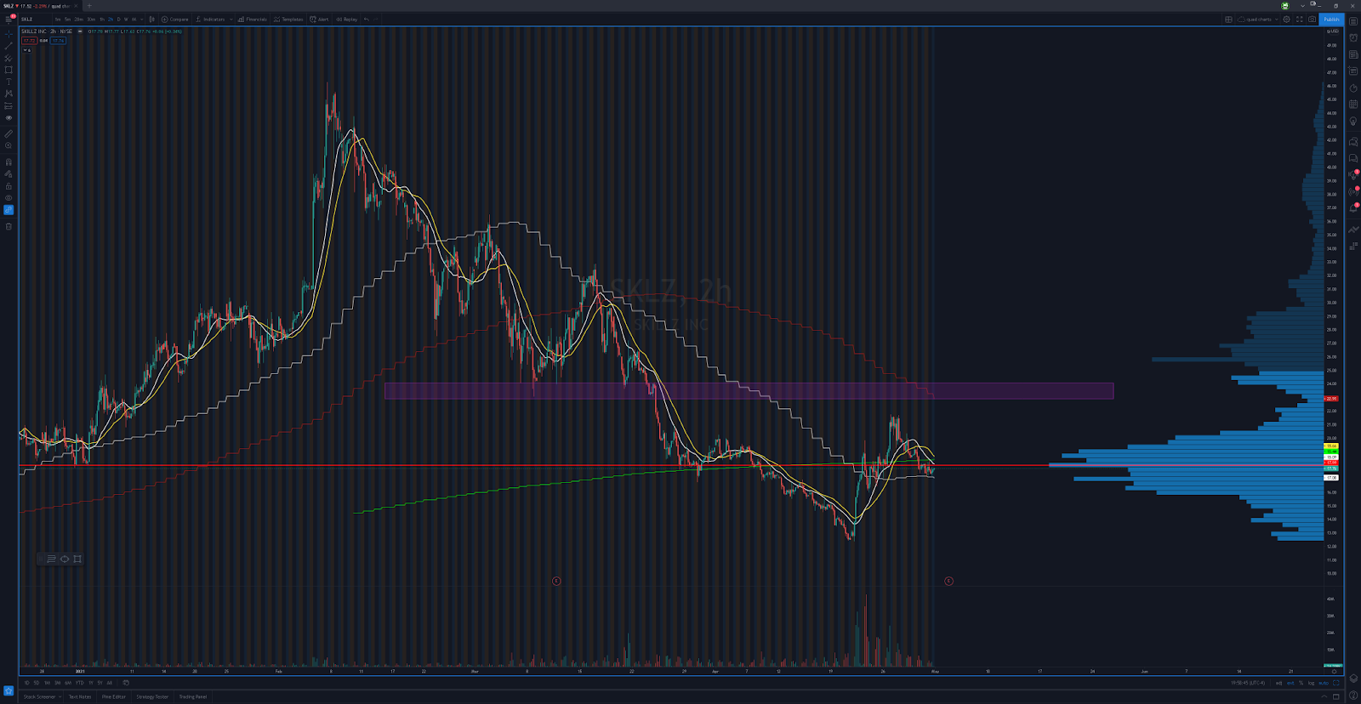
Task: Click the lines icon in floating drawing toolbar
Action: 51,559
